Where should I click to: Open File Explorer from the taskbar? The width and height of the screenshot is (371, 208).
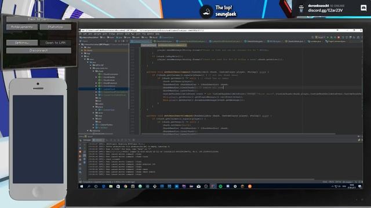111,186
